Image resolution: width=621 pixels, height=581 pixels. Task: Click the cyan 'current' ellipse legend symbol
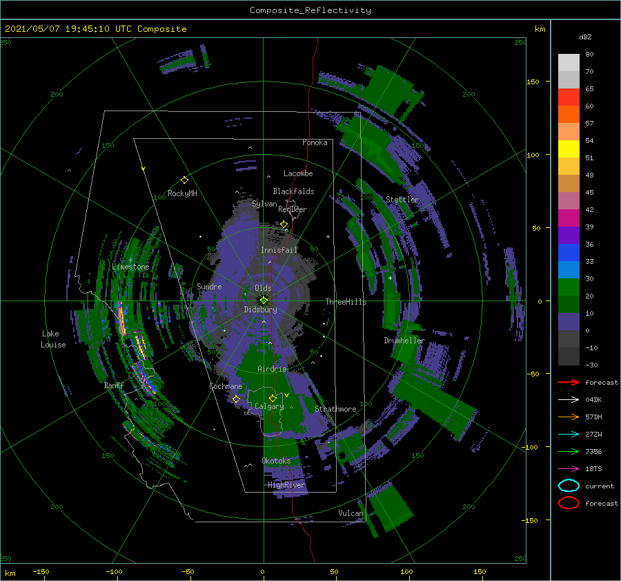click(569, 486)
